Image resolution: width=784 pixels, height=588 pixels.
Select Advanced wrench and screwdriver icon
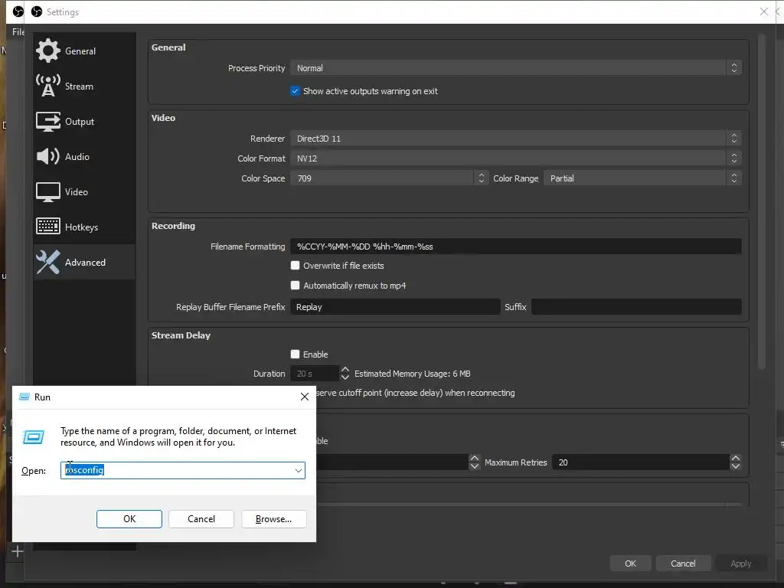click(x=48, y=262)
